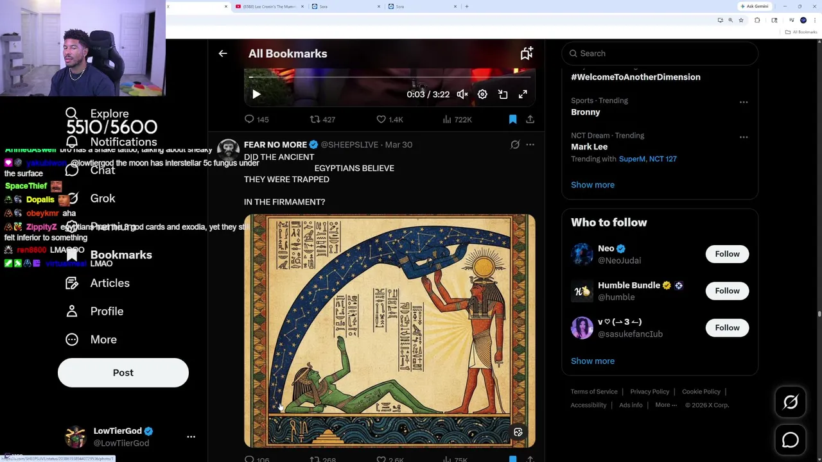Repost the video post with 427 reposts

click(x=322, y=119)
